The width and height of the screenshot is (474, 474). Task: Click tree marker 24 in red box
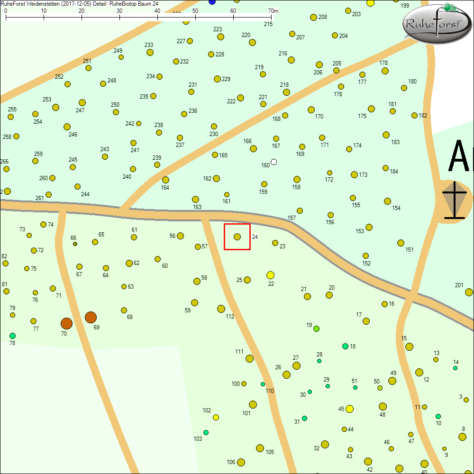click(x=237, y=237)
